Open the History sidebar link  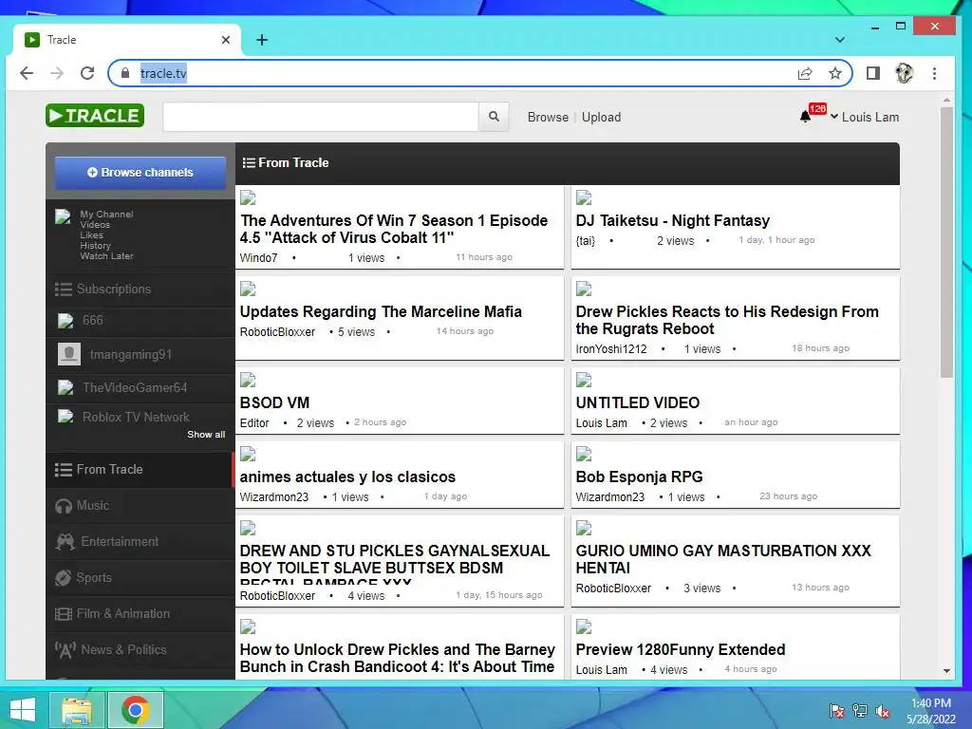(96, 246)
